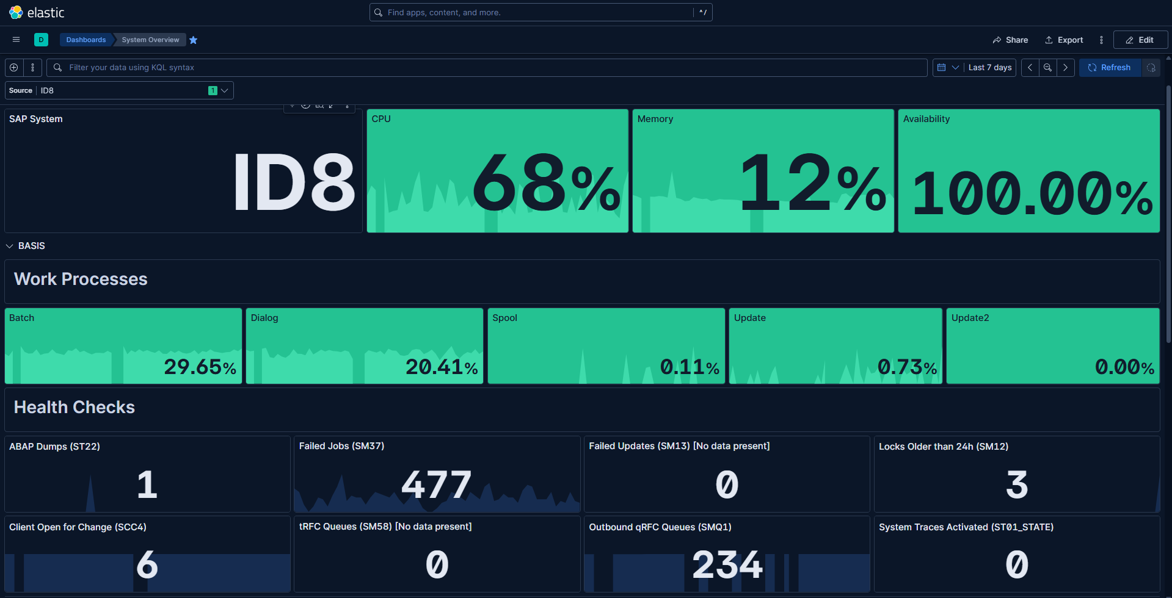The height and width of the screenshot is (598, 1172).
Task: Go to the Dashboards breadcrumb
Action: click(86, 40)
